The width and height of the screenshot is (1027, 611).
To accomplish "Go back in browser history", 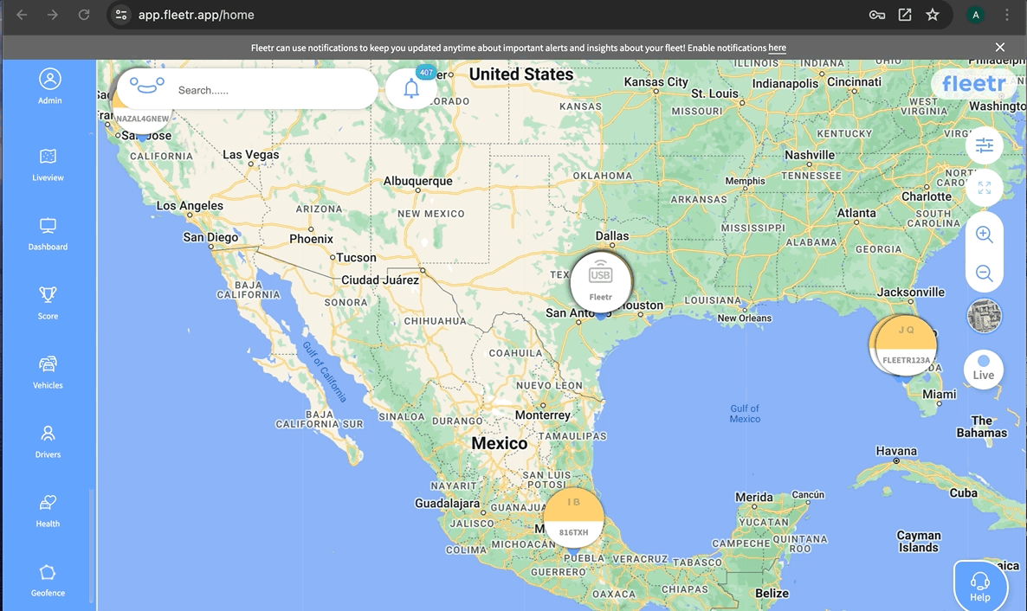I will point(22,15).
